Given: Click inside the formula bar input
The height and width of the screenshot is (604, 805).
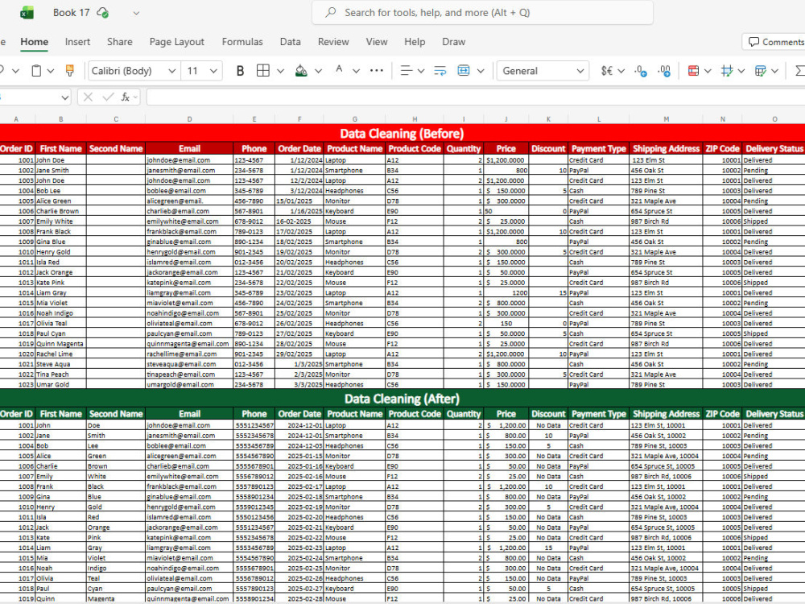Looking at the screenshot, I should pyautogui.click(x=476, y=97).
